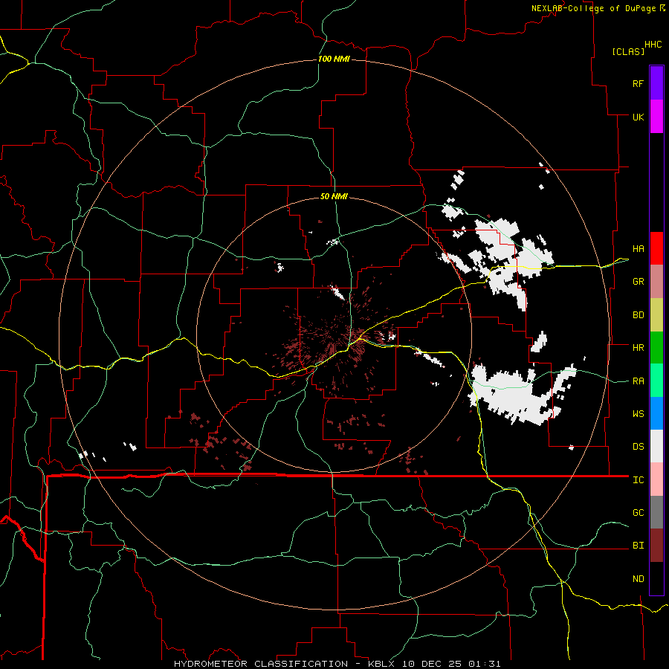Image resolution: width=669 pixels, height=669 pixels.
Task: Click the GR salmon legend swatch
Action: pos(656,282)
